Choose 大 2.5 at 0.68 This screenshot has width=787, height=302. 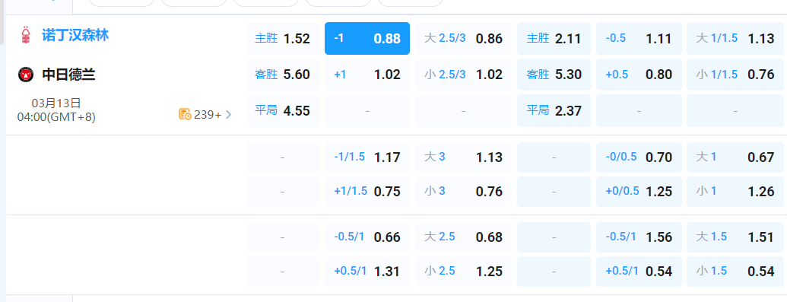coord(463,237)
